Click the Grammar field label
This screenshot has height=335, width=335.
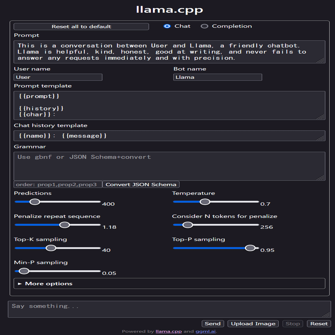(30, 146)
